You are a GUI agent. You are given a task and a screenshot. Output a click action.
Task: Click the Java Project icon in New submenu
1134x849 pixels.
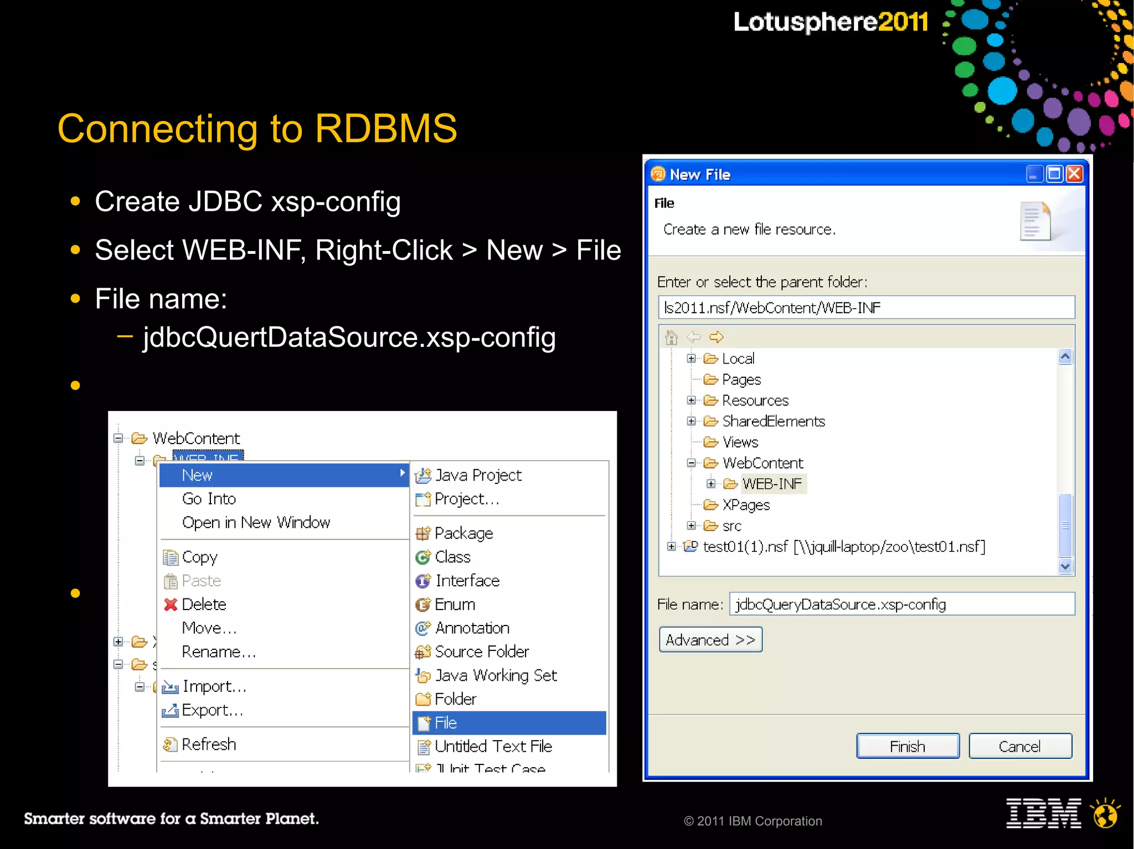pyautogui.click(x=423, y=476)
